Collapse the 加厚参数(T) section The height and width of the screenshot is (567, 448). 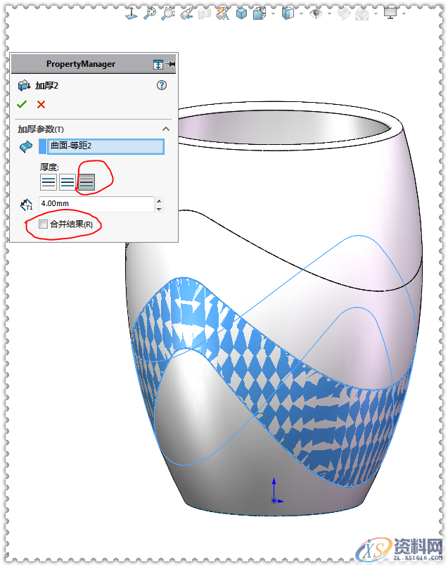(x=166, y=129)
